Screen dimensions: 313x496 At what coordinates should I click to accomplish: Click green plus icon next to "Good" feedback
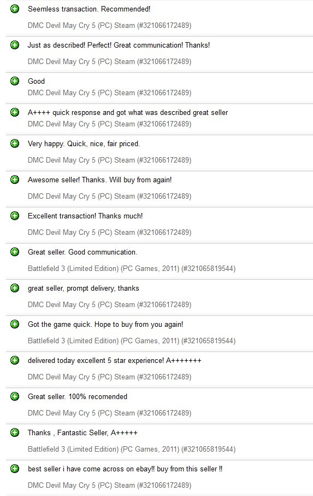[x=15, y=81]
